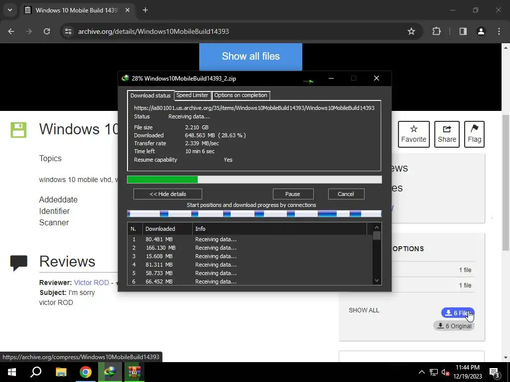
Task: Open the Chrome three-dot menu
Action: [499, 31]
